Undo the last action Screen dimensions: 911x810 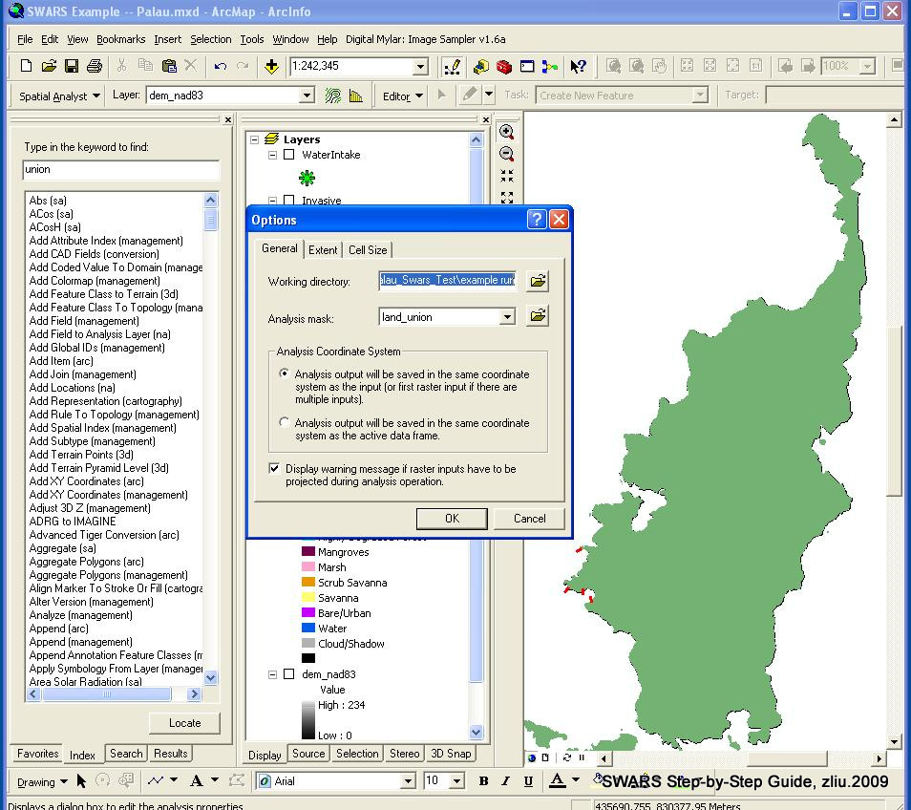click(221, 66)
